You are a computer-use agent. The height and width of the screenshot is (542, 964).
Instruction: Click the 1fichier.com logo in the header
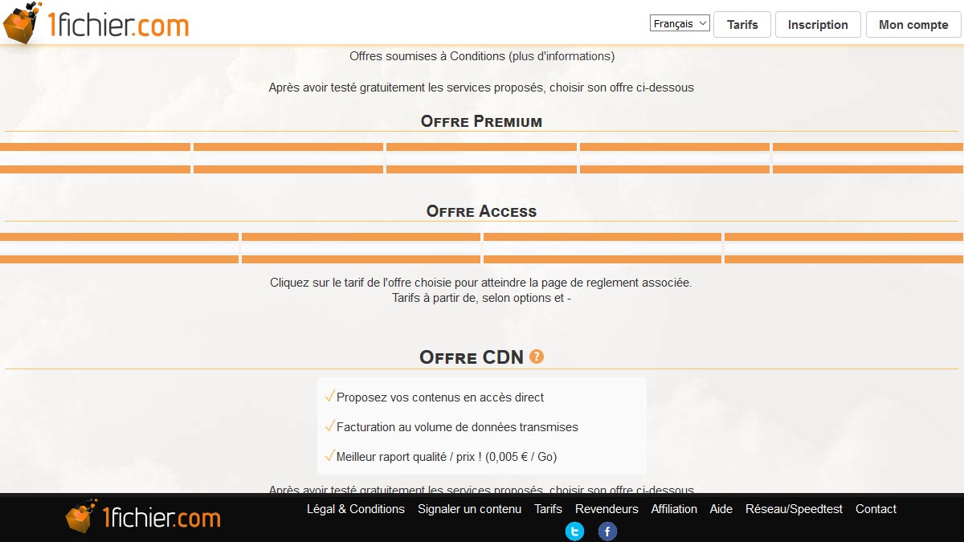coord(96,24)
